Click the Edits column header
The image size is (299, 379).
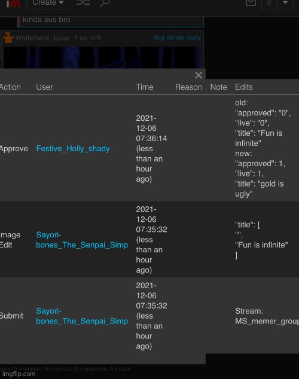point(243,87)
